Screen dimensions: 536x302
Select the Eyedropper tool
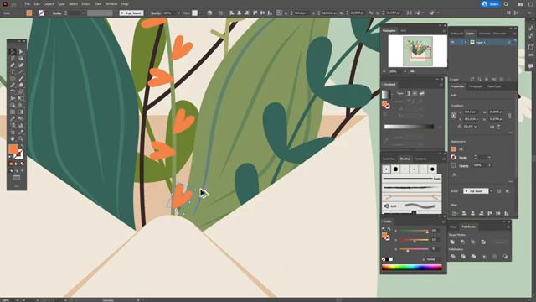13,119
